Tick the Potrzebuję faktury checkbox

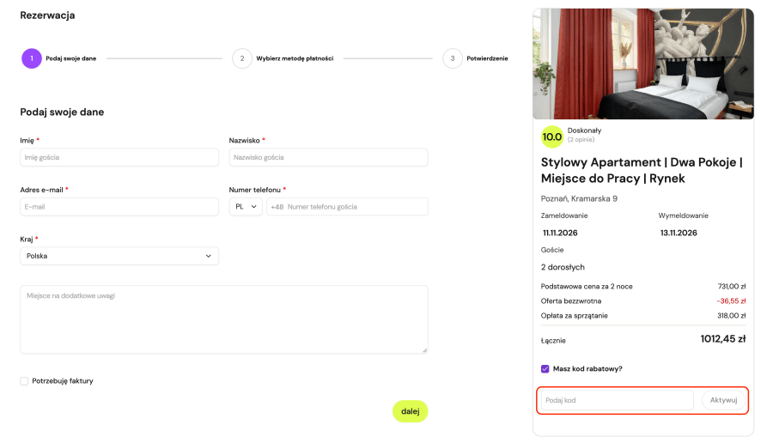(24, 381)
